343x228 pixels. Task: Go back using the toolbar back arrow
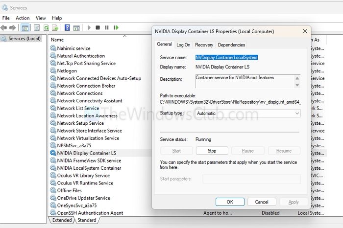(x=4, y=28)
